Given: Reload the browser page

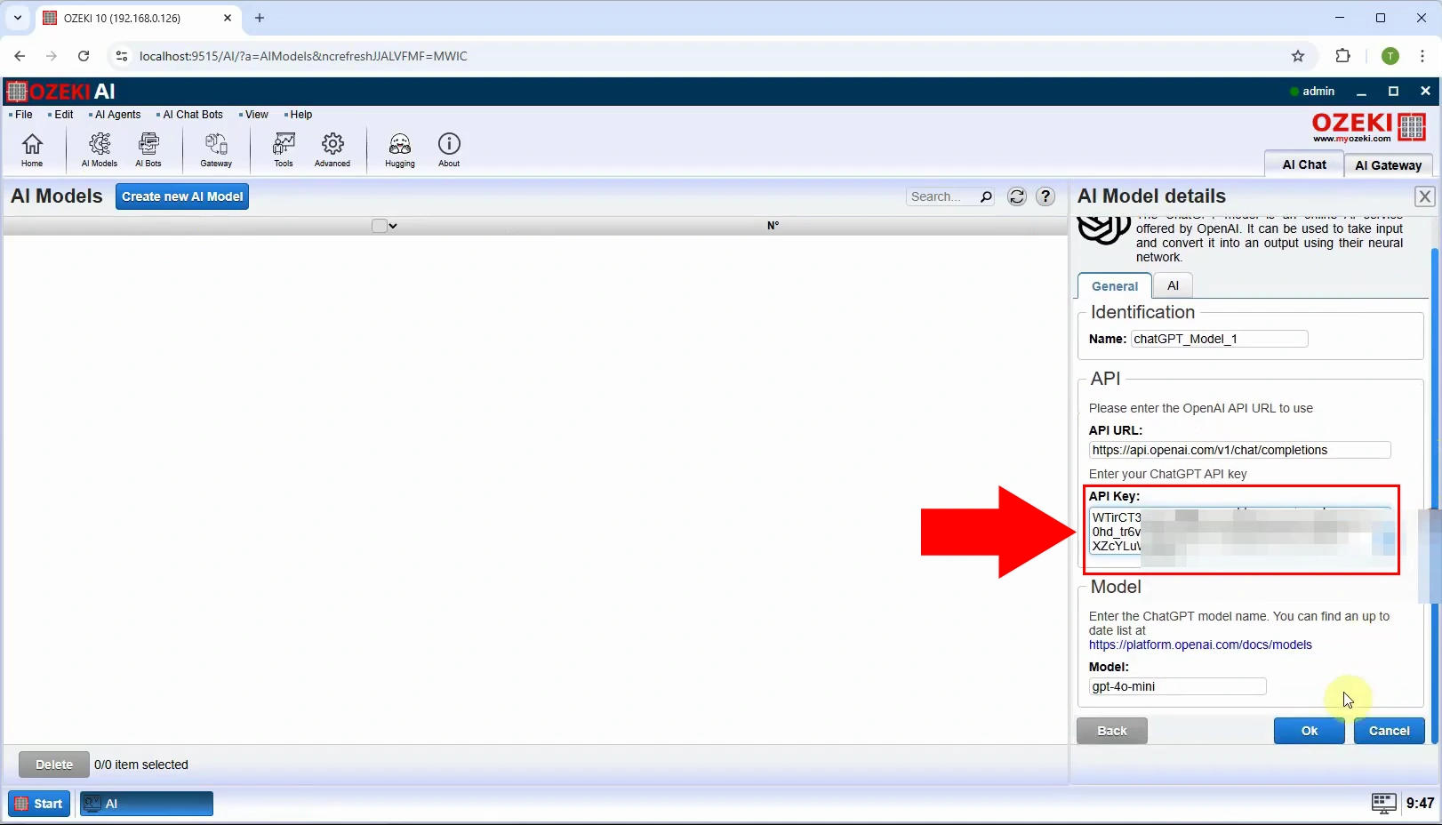Looking at the screenshot, I should [84, 56].
